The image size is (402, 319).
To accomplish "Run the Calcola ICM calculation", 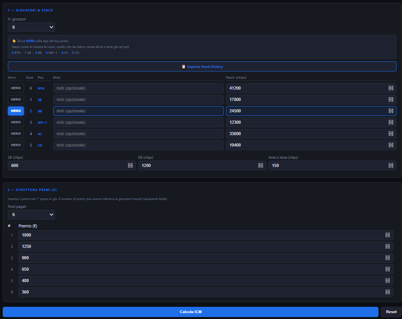I will click(x=190, y=312).
